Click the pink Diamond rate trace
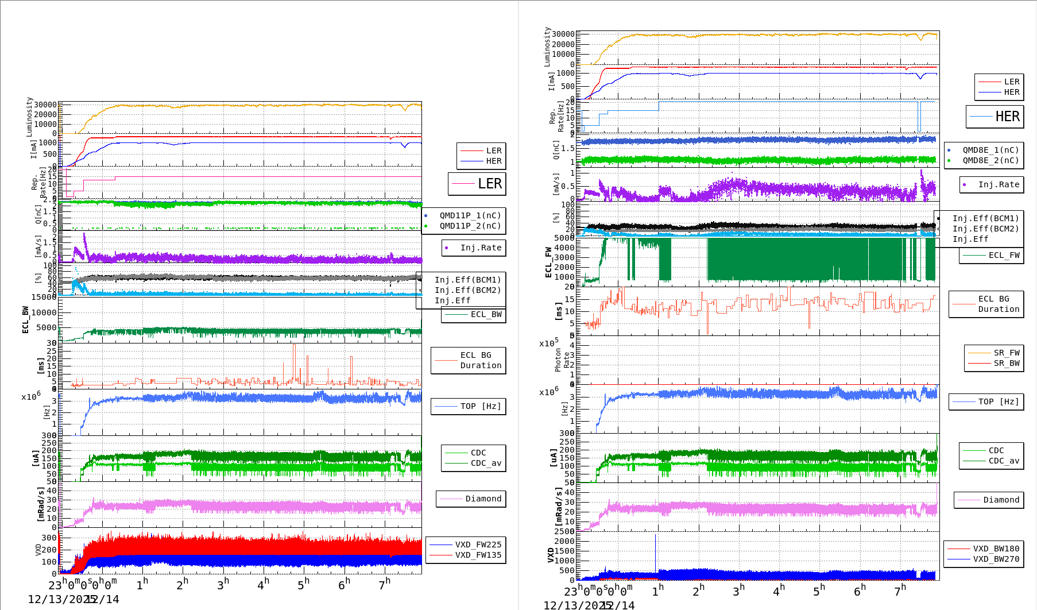This screenshot has width=1037, height=610. 230,505
